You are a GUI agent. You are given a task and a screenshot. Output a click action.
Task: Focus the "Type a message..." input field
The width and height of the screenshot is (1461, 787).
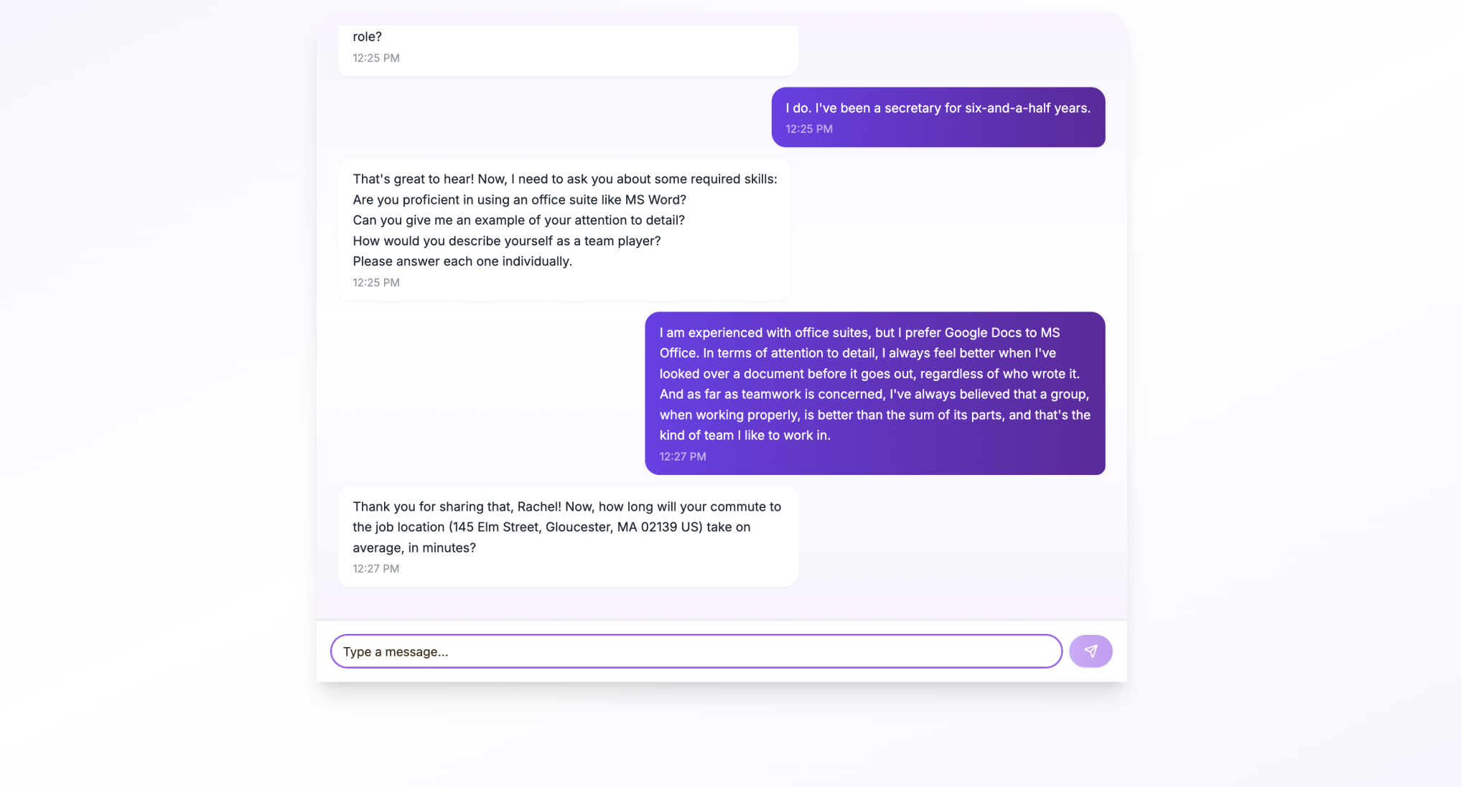(x=695, y=651)
